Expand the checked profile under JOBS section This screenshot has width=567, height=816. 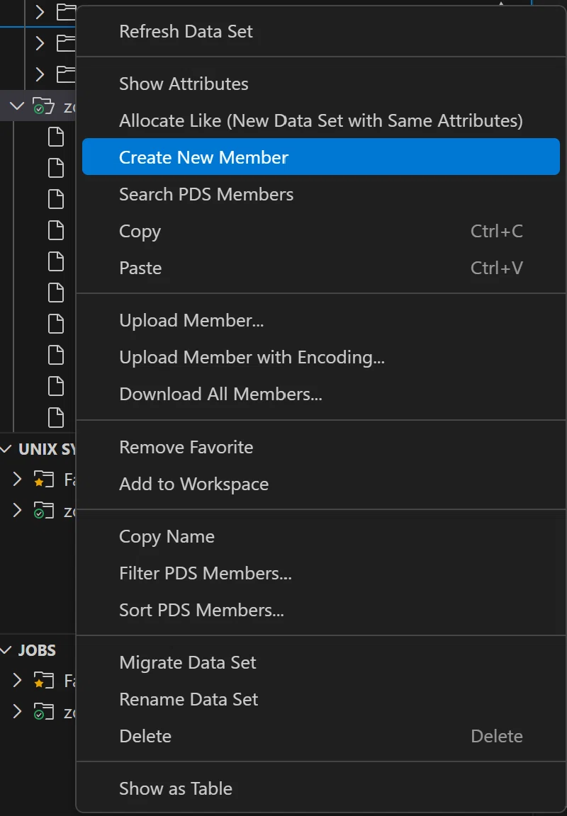[17, 711]
